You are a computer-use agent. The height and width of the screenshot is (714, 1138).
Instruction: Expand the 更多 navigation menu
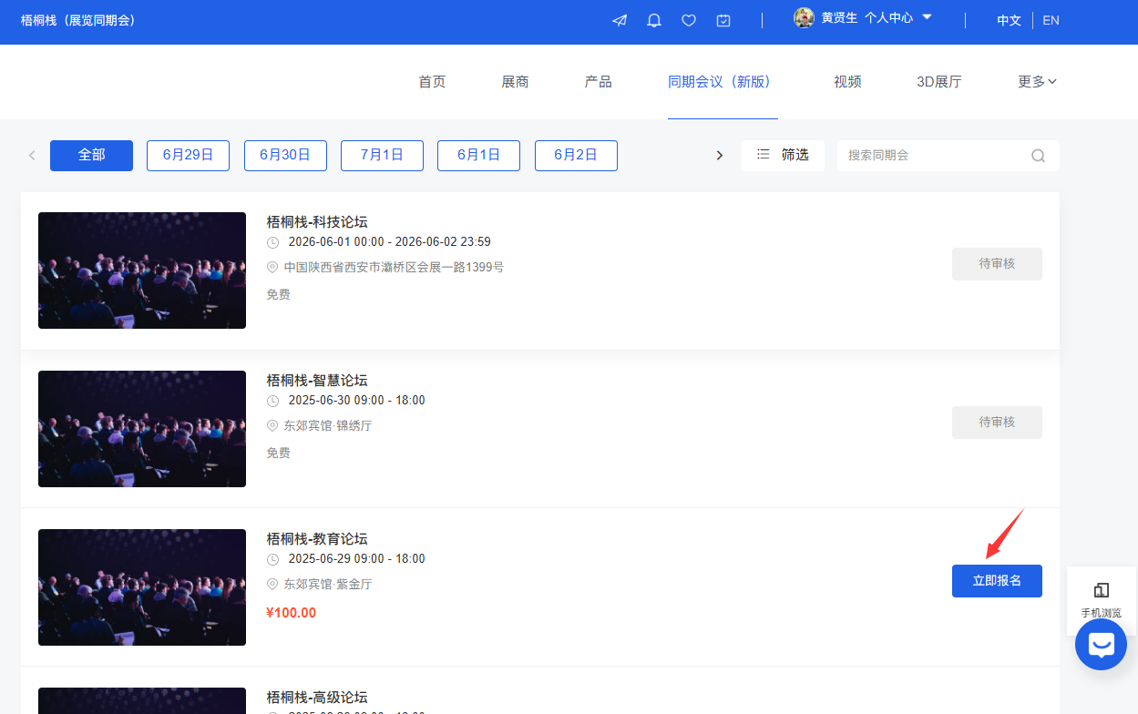coord(1037,82)
